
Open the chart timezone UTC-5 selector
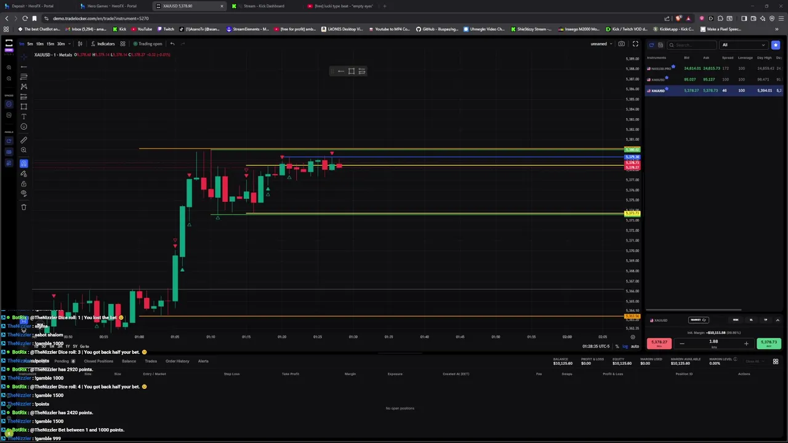tap(596, 346)
